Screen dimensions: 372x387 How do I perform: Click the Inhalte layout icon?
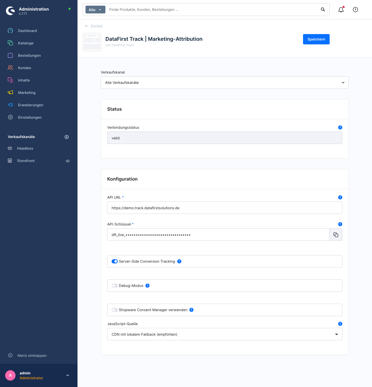click(x=10, y=80)
